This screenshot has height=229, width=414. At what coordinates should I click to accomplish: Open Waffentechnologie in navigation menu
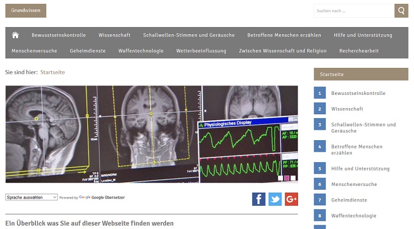pyautogui.click(x=141, y=51)
